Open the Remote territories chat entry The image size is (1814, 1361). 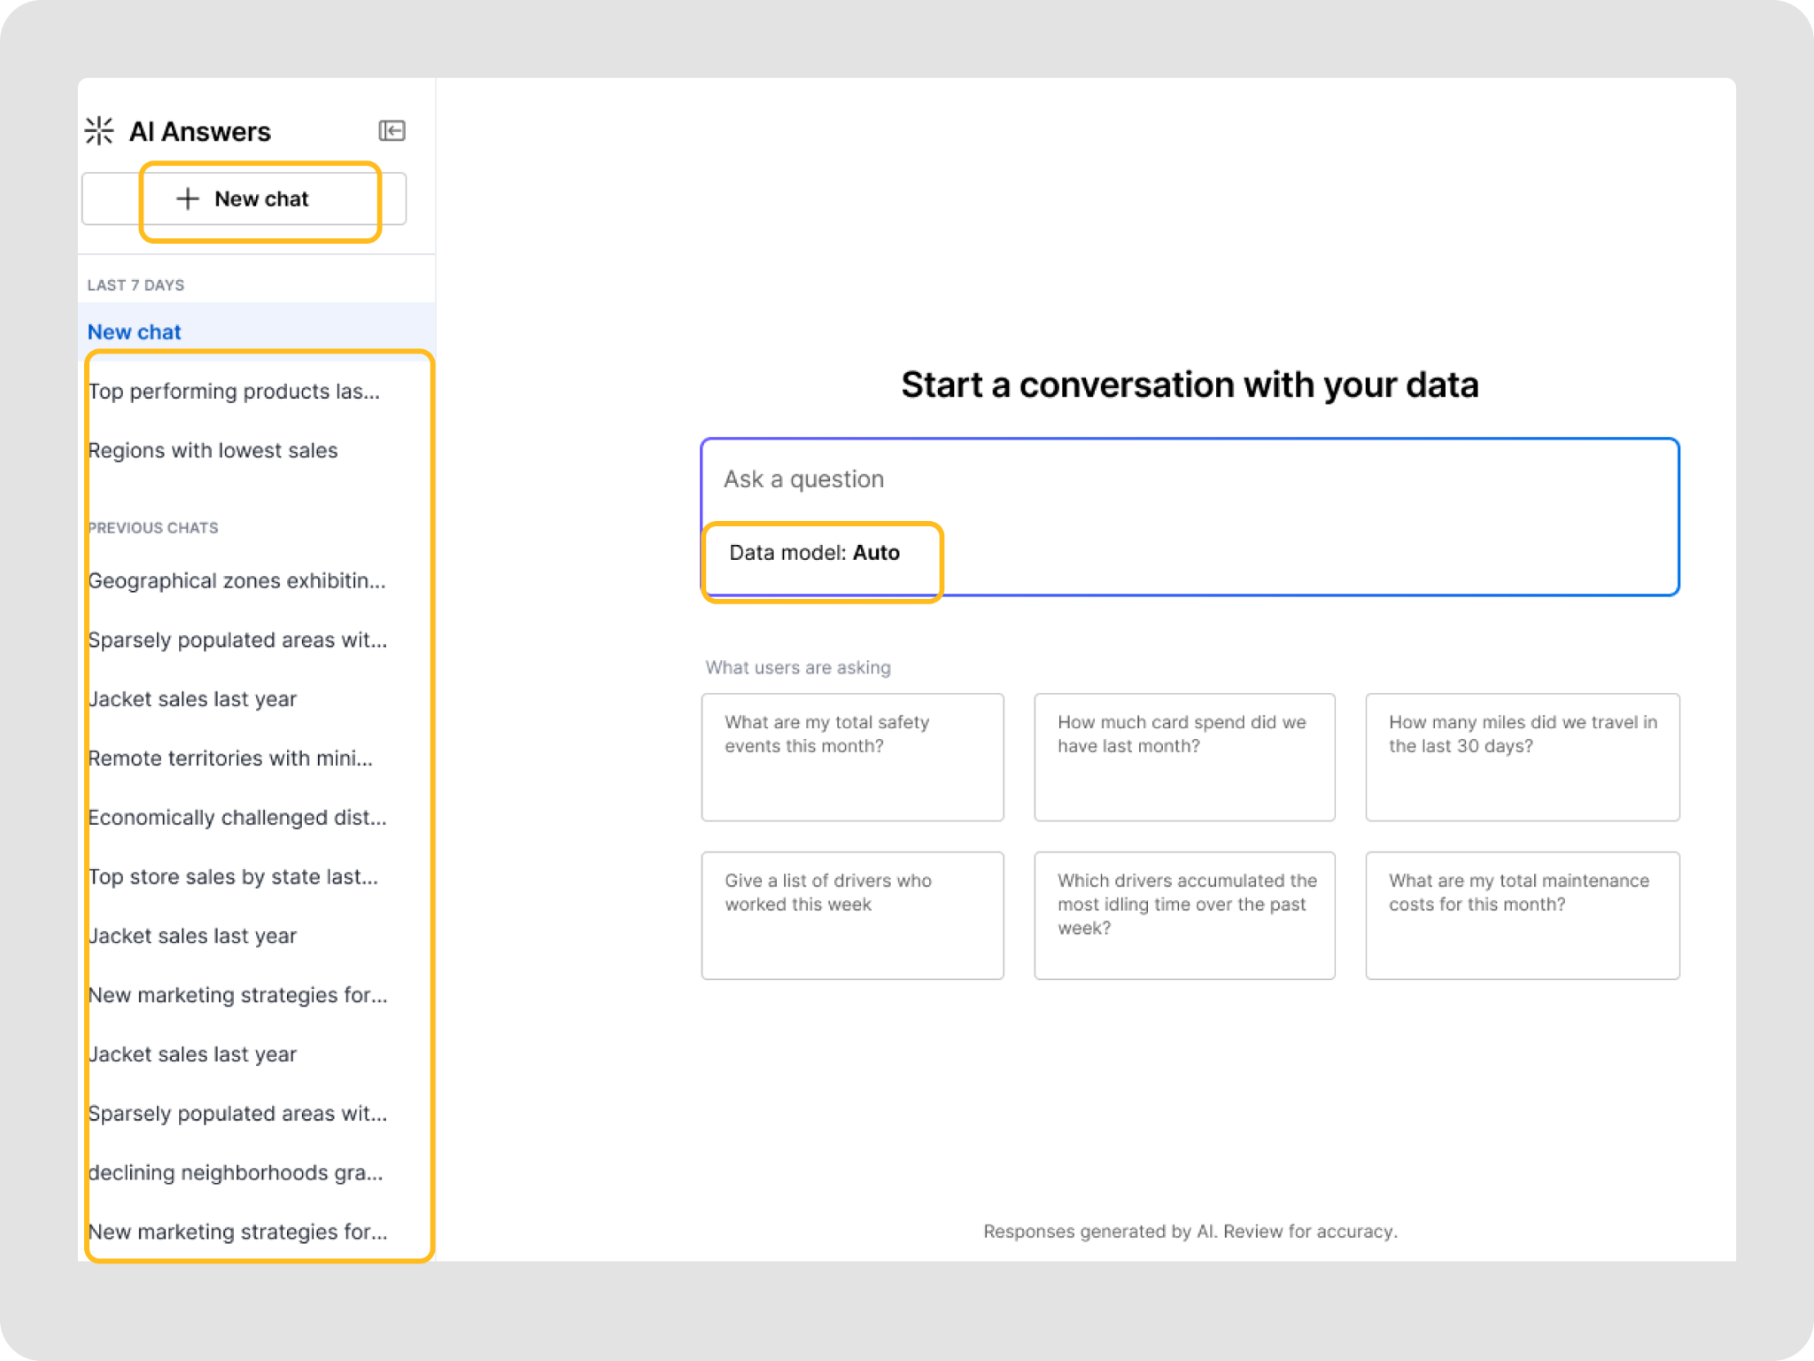pos(230,758)
